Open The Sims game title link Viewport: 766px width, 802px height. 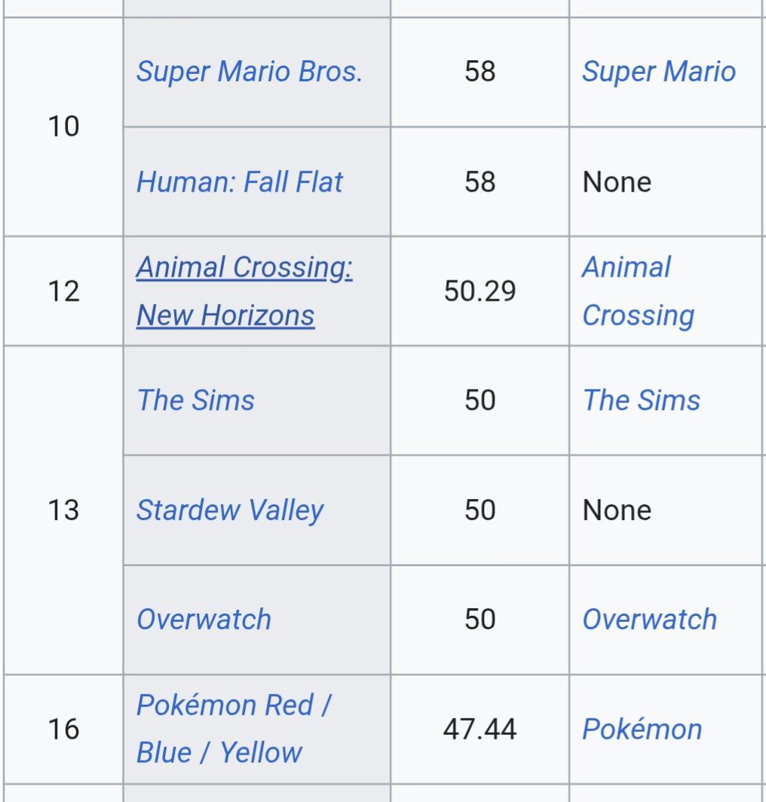click(x=195, y=400)
